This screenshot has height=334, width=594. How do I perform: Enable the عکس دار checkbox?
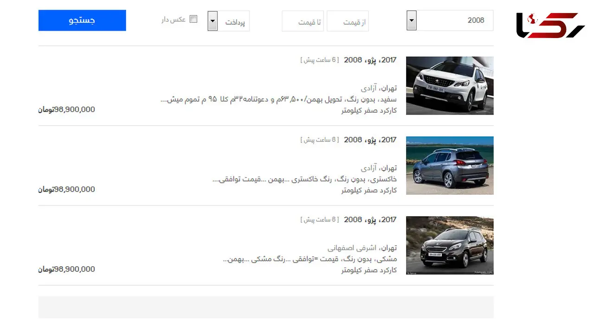click(x=194, y=19)
